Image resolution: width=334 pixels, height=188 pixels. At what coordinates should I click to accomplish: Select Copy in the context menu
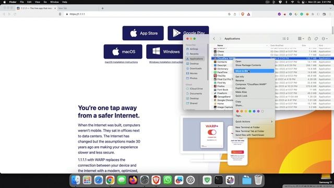point(238,101)
